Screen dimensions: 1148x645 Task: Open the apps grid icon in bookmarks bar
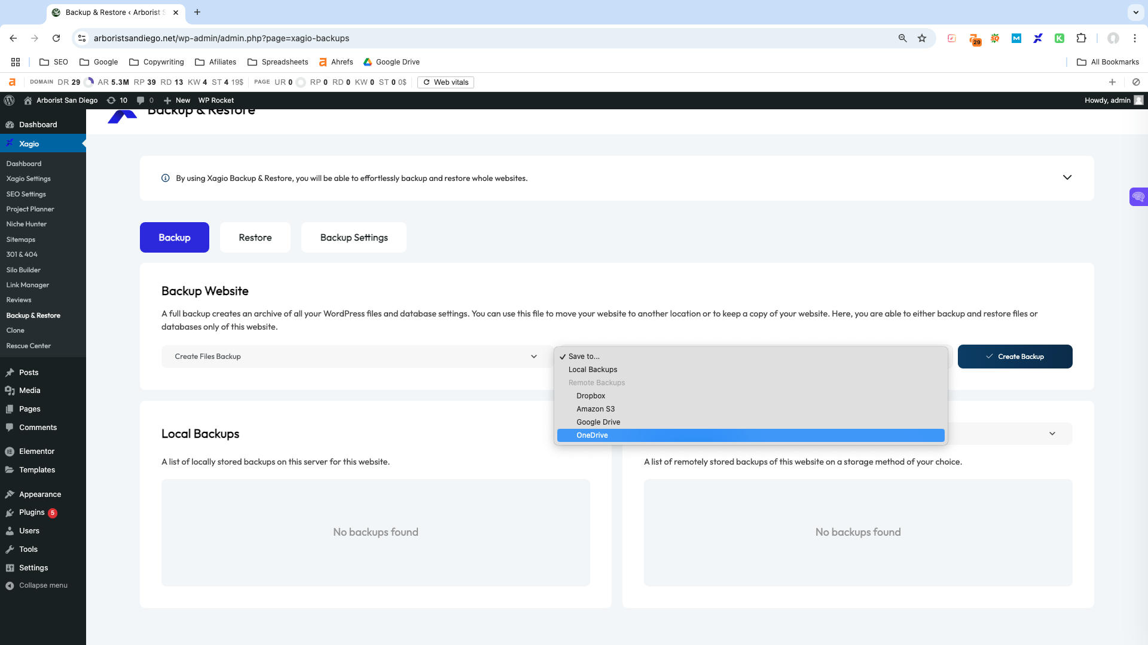[x=16, y=62]
